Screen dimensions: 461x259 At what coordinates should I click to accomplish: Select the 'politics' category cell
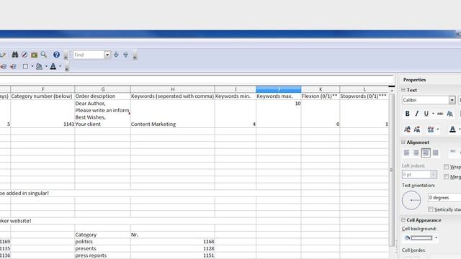(x=102, y=242)
